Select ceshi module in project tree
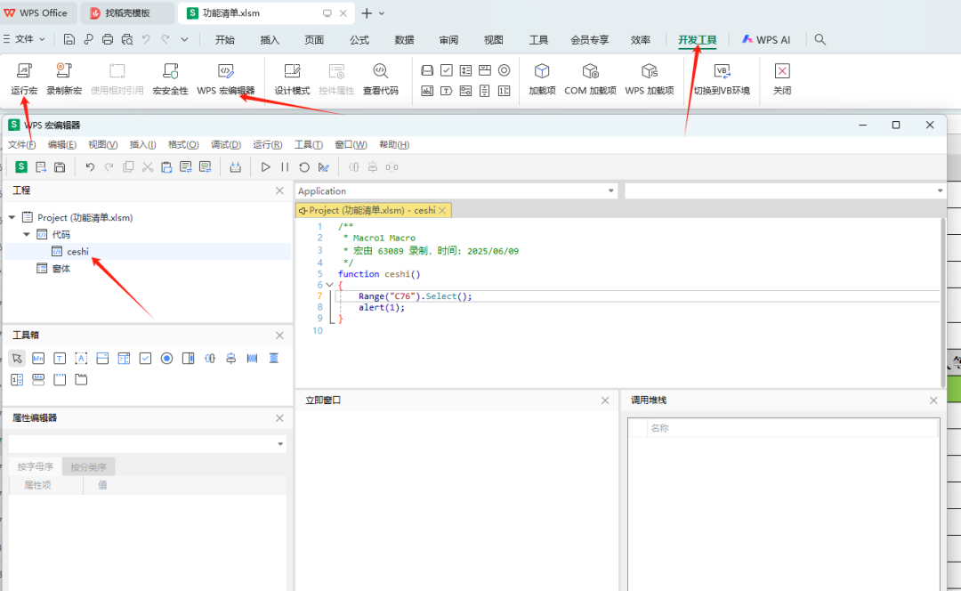Screen dimensions: 961x591 coord(77,251)
